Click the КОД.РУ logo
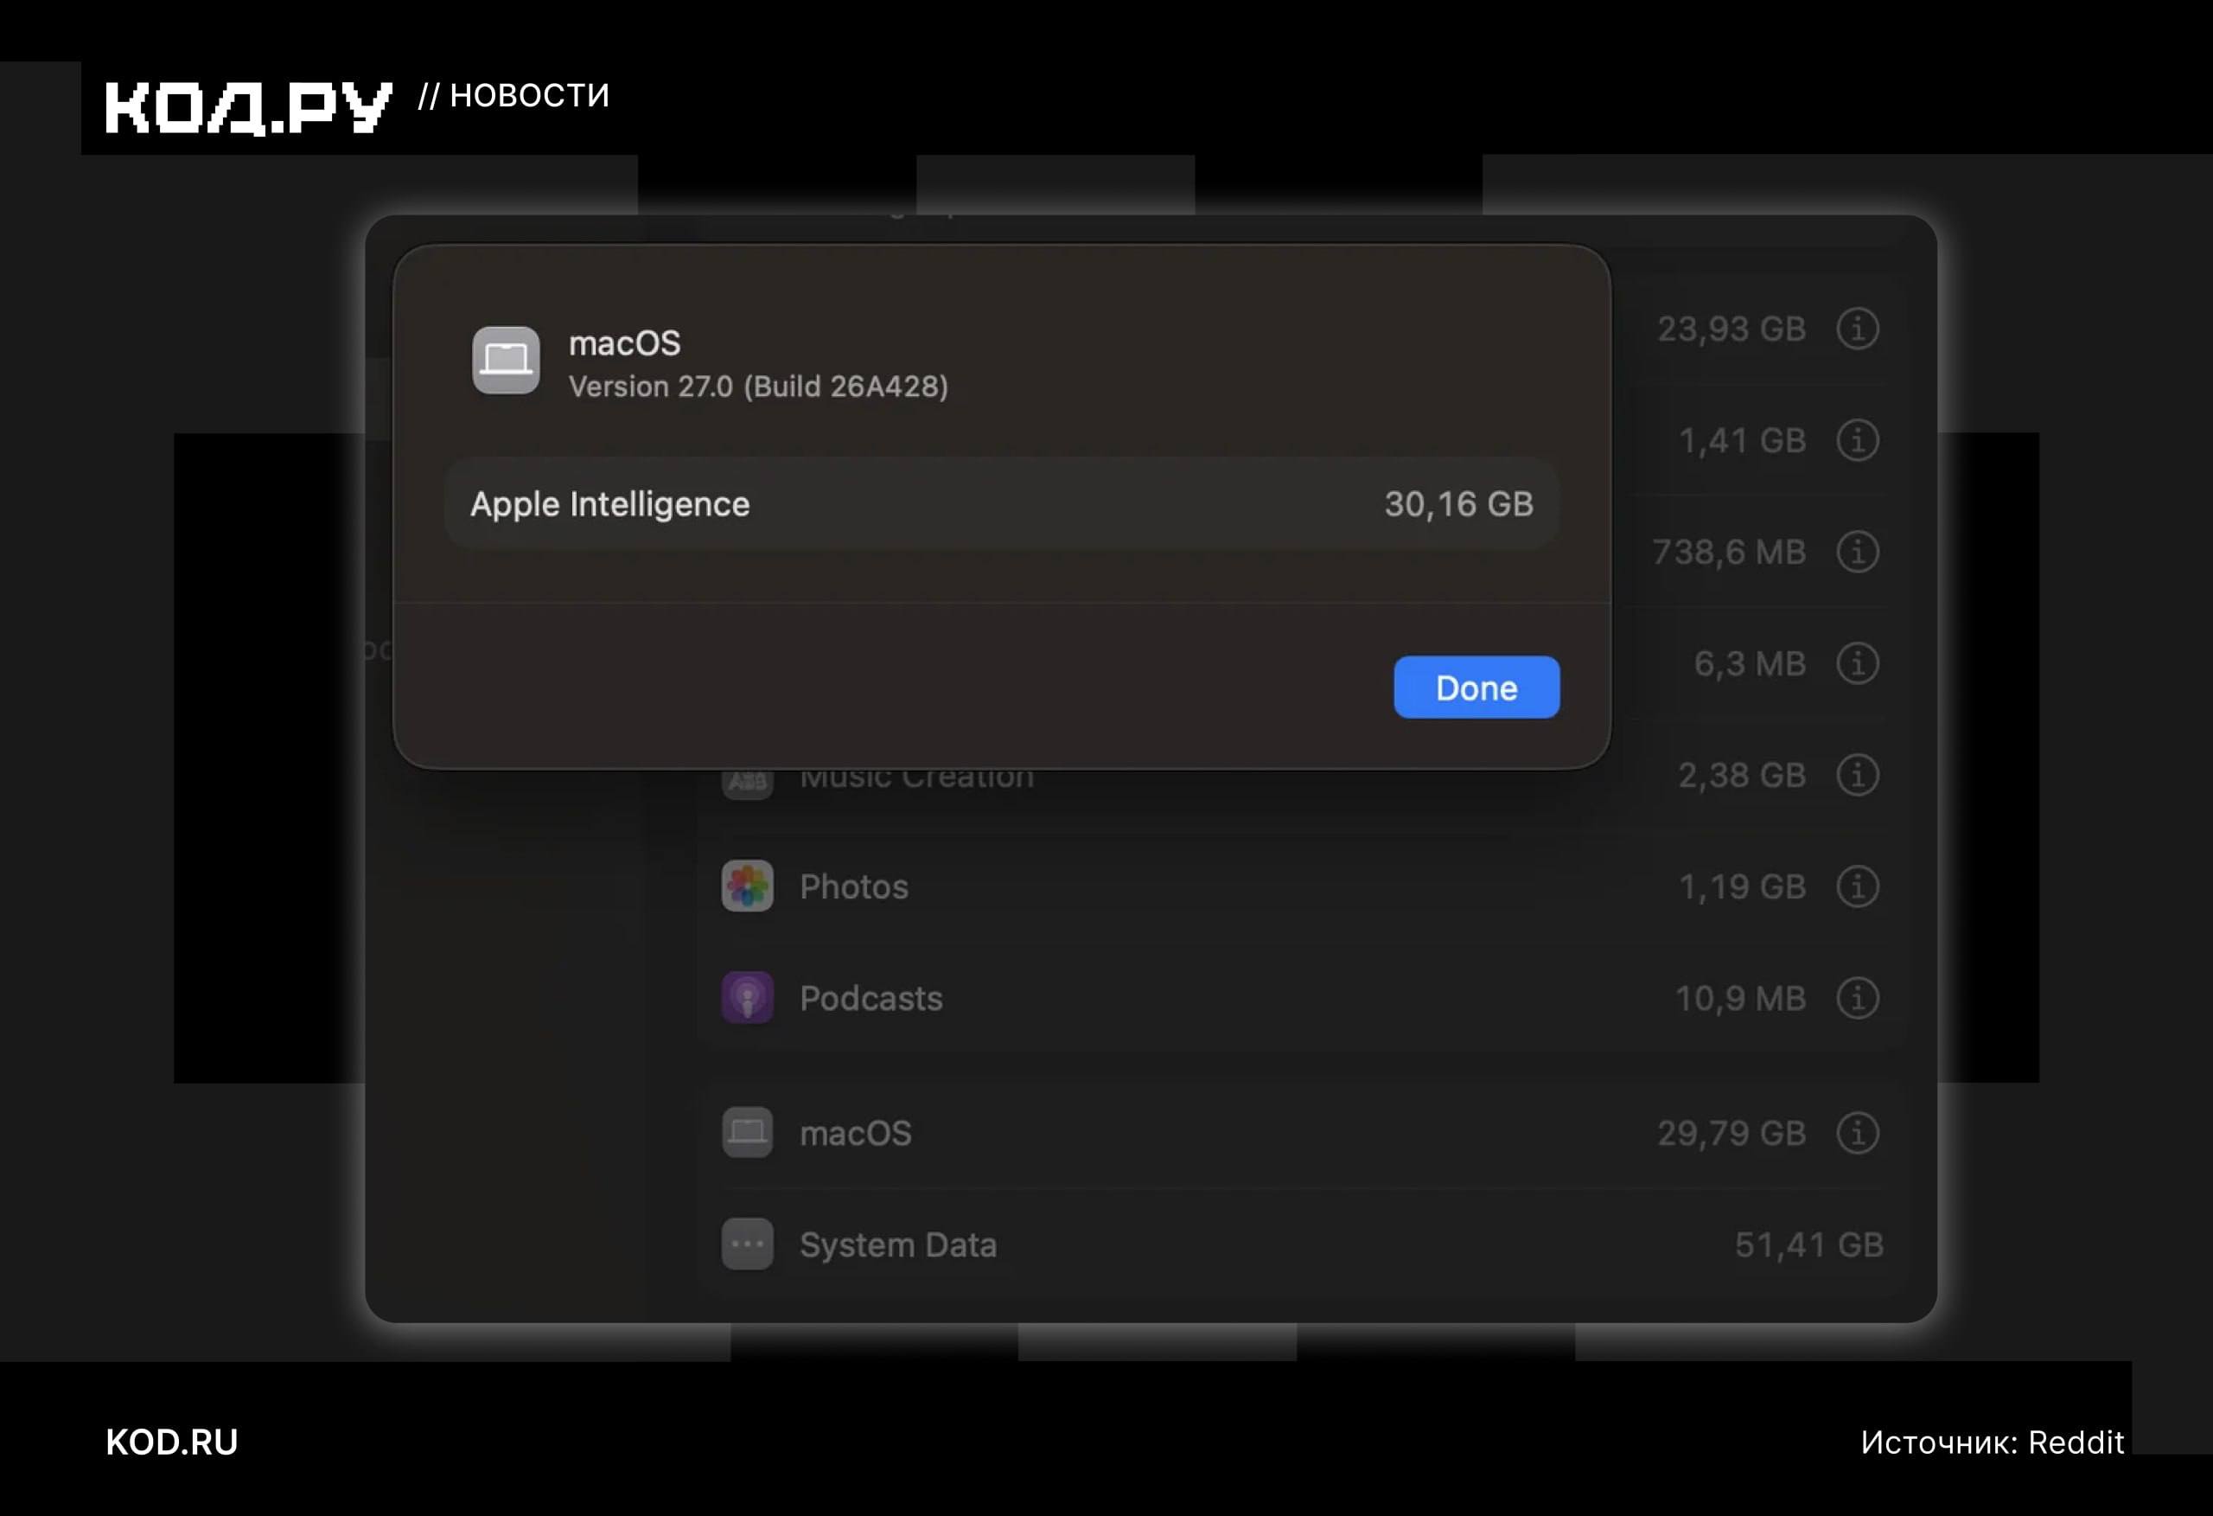Image resolution: width=2213 pixels, height=1516 pixels. pyautogui.click(x=247, y=109)
